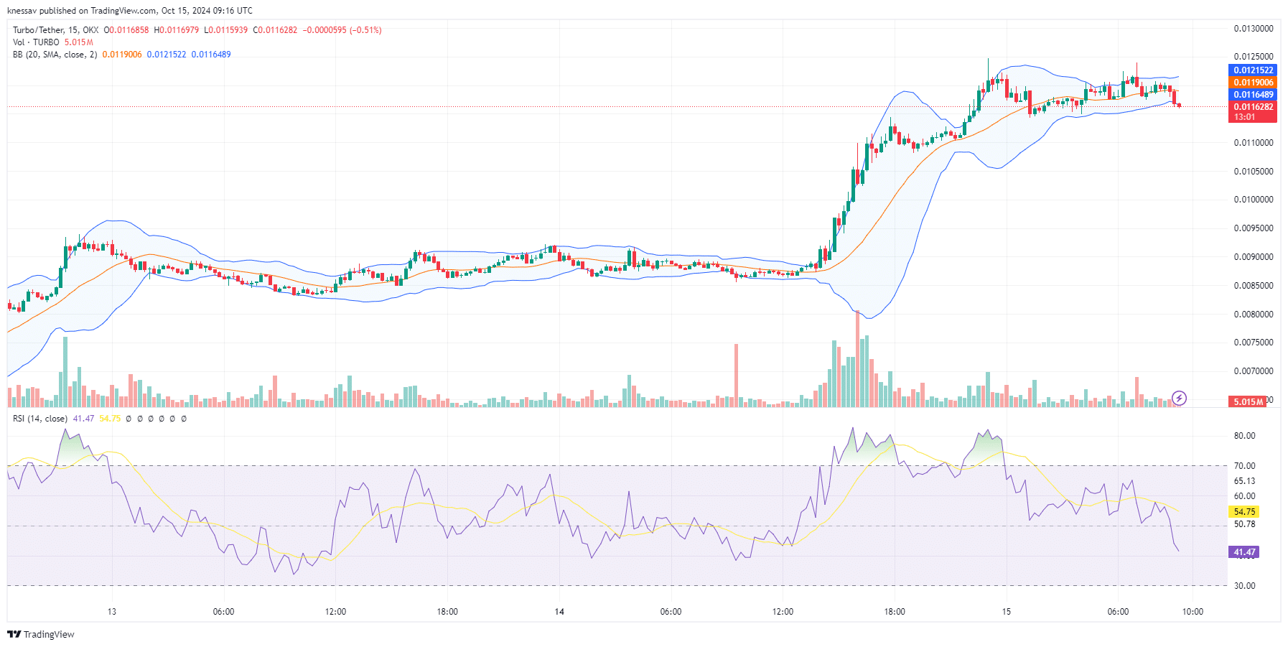1288x647 pixels.
Task: Click the 0.0110000 price scale label
Action: coord(1254,143)
